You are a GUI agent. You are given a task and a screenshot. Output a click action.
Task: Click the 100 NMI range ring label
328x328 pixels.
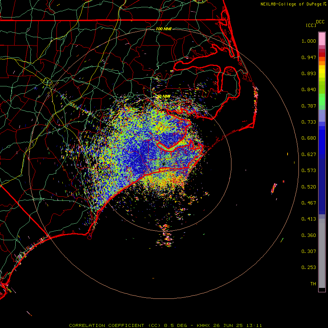tap(164, 29)
